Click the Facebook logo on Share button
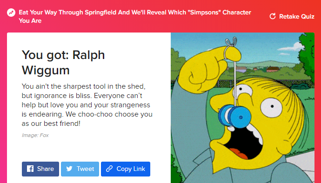 click(30, 169)
